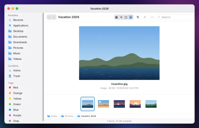Select the green hills thumbnail
The image size is (199, 128).
[x=151, y=104]
